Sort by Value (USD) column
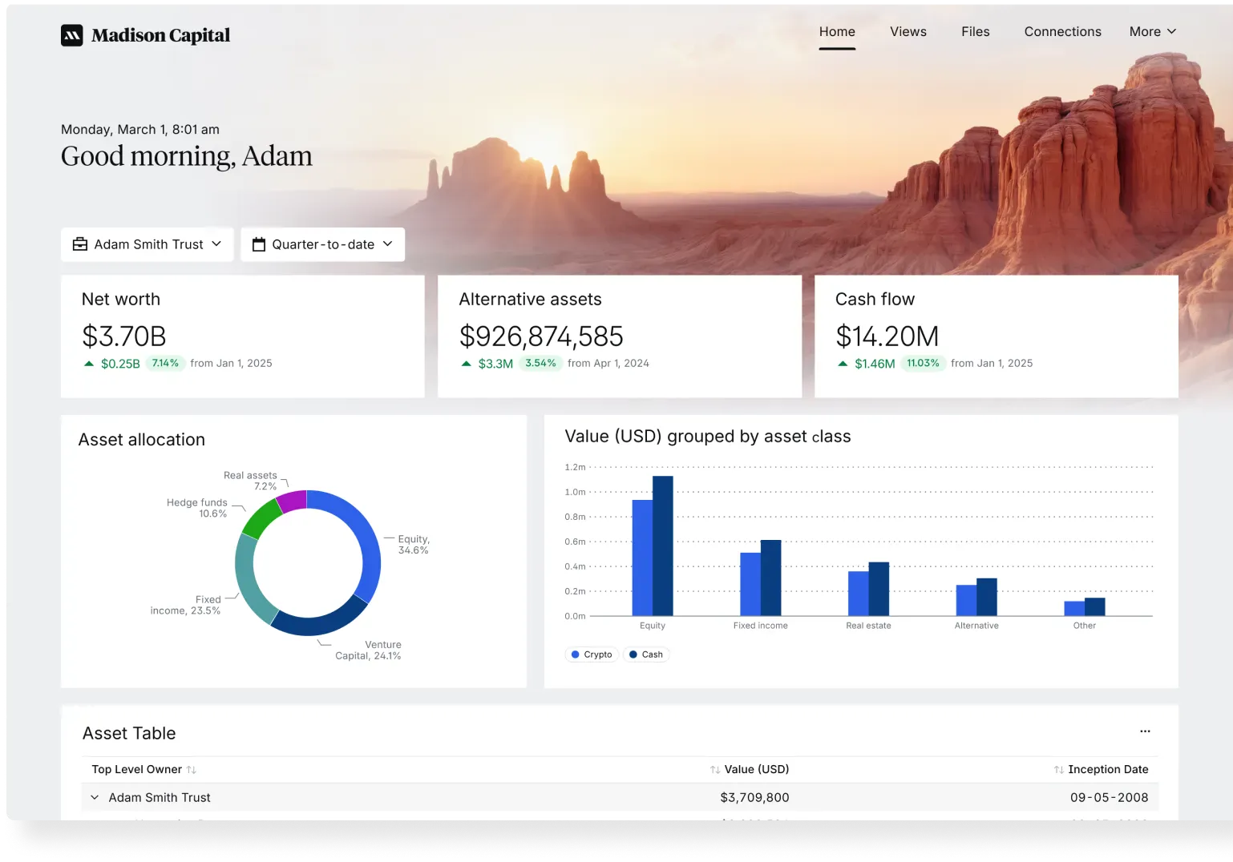The image size is (1233, 862). 749,769
